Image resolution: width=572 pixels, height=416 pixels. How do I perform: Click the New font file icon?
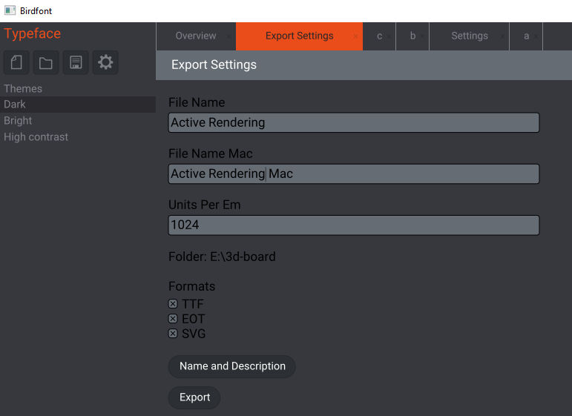[16, 63]
